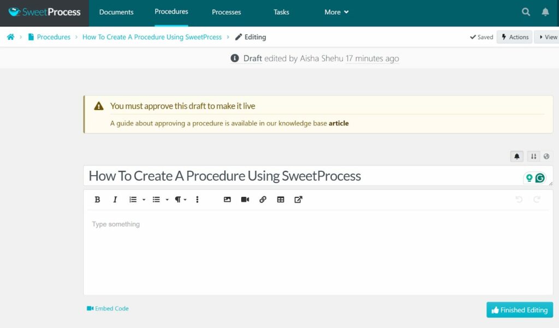Open the paragraph format dropdown
This screenshot has width=559, height=328.
click(180, 200)
